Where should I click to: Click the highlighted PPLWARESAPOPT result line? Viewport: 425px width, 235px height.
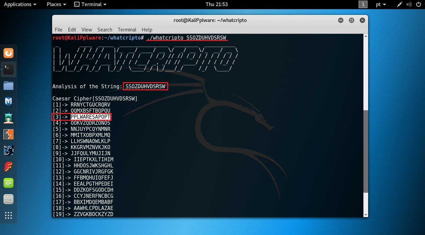point(90,117)
